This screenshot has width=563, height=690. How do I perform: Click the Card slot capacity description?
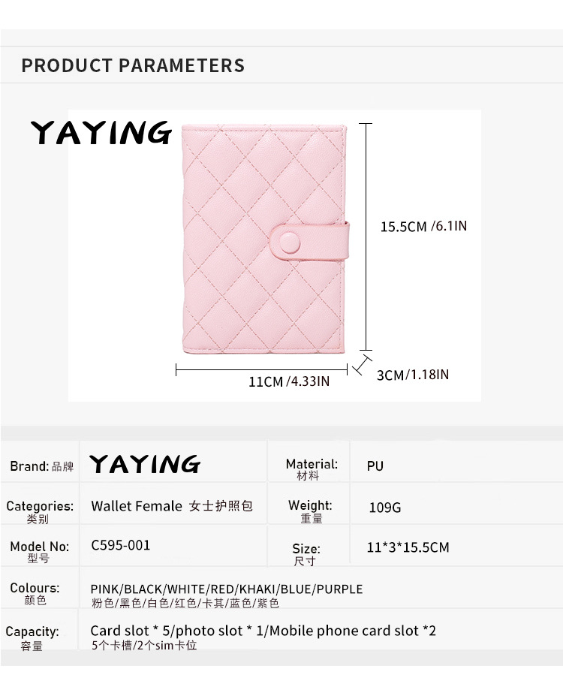tap(263, 631)
